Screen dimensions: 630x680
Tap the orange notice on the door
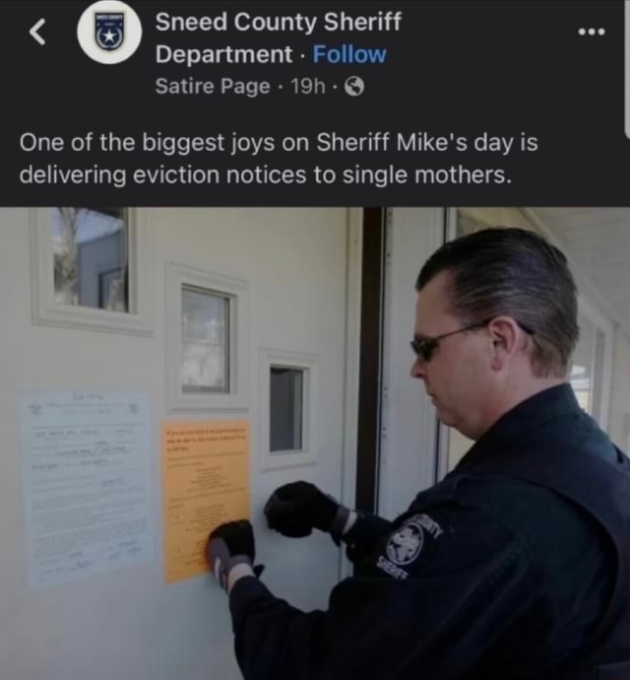tap(207, 501)
